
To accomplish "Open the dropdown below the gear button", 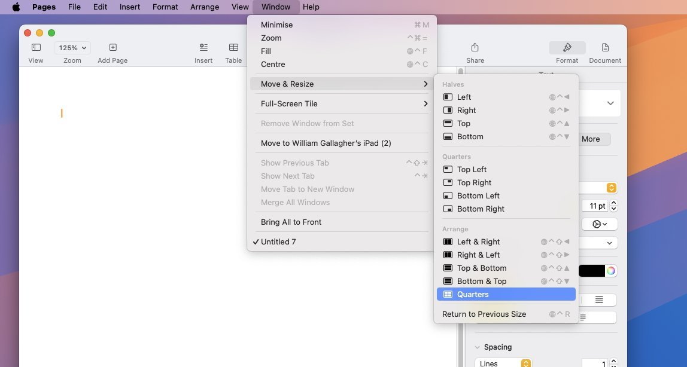I will (598, 243).
